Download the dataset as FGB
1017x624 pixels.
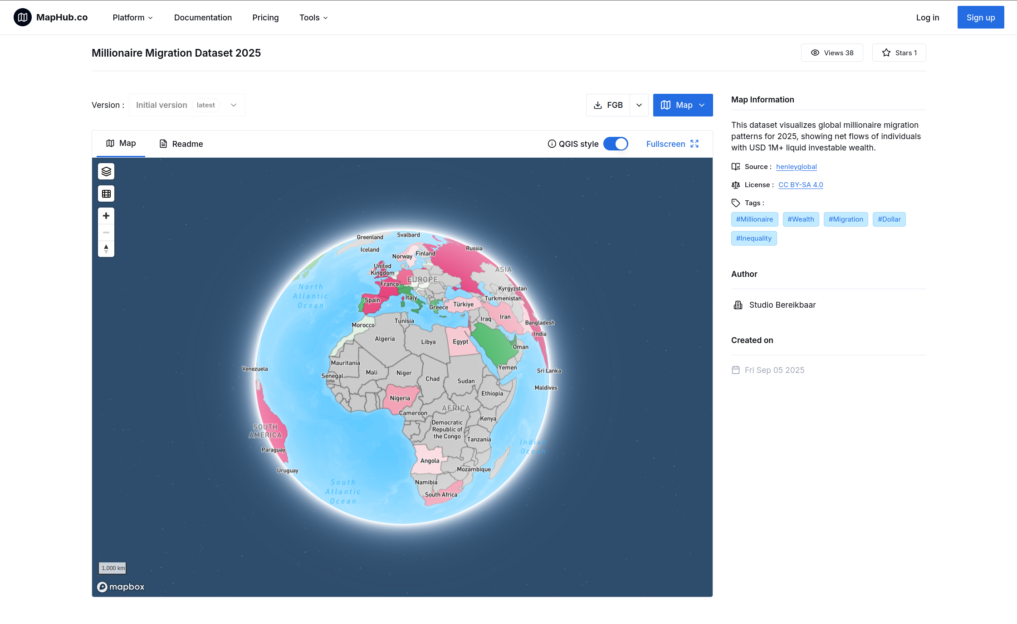[x=608, y=105]
